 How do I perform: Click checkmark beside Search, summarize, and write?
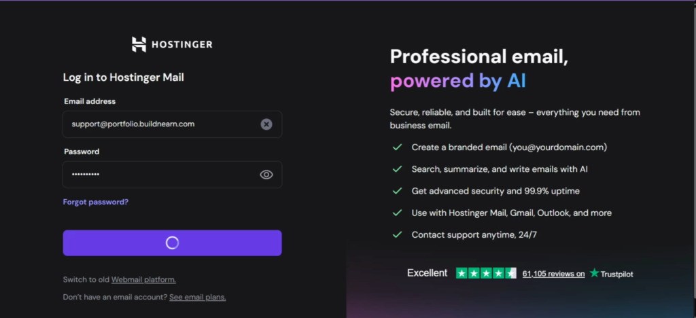[397, 169]
